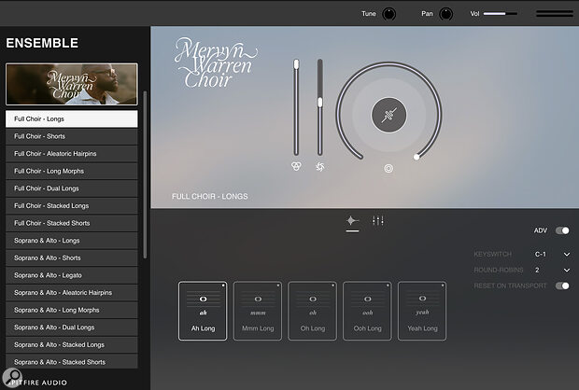The image size is (579, 390).
Task: Adjust the expression slider handle
Action: pos(296,64)
